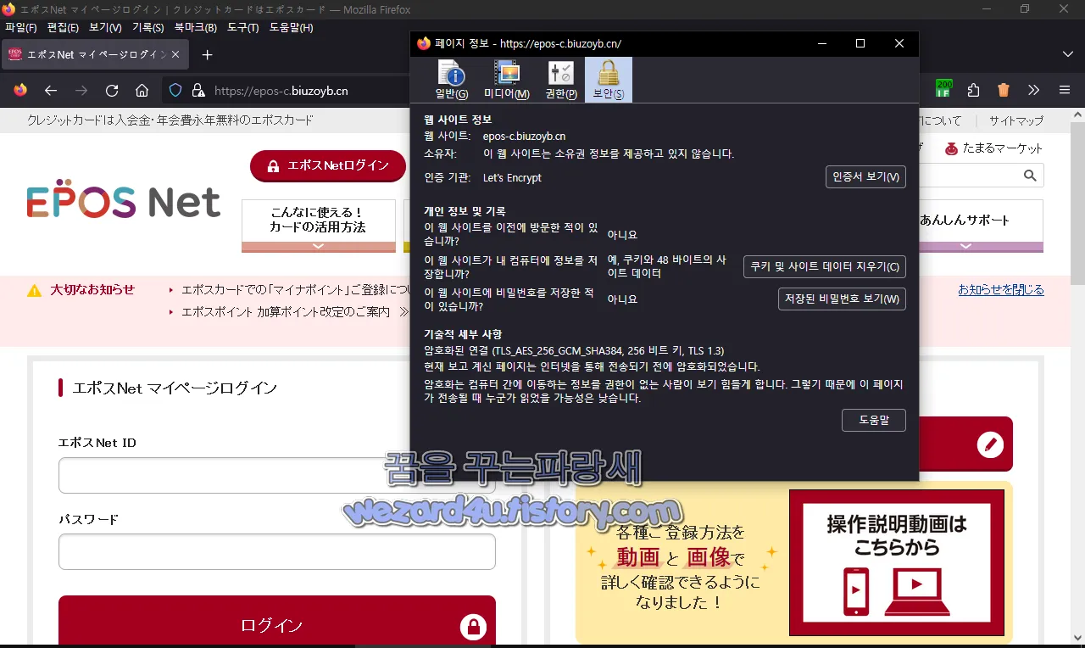Screen dimensions: 1085x648
Task: Click the 인증서 보기 (View Certificate) button
Action: (865, 177)
